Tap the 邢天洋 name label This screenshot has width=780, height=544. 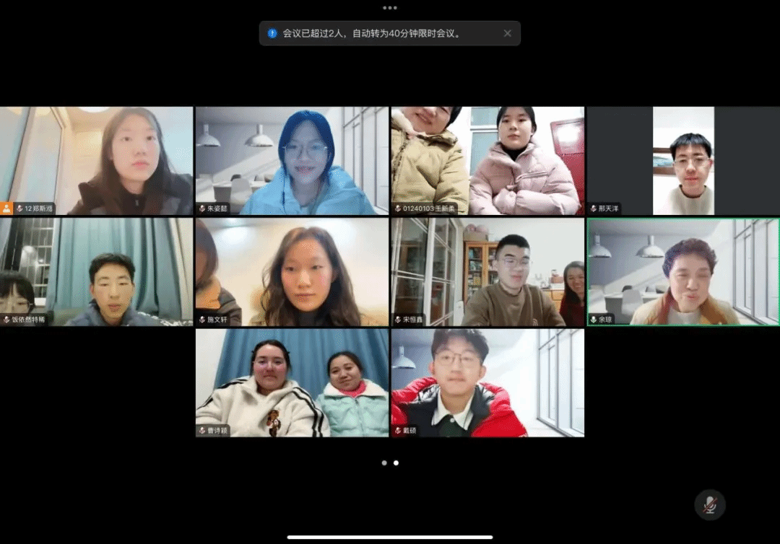pyautogui.click(x=608, y=209)
